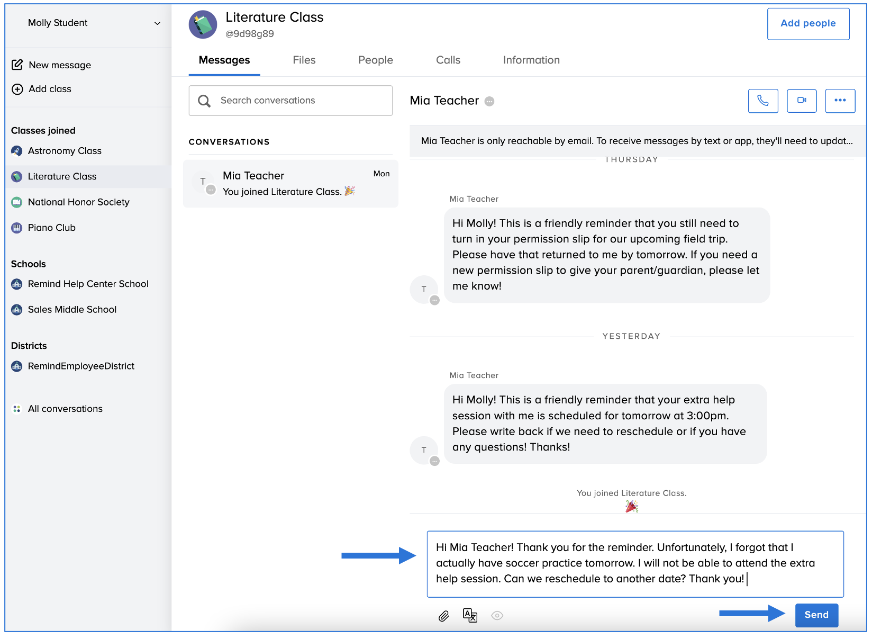This screenshot has width=872, height=639.
Task: Click the Add class plus icon
Action: click(17, 89)
